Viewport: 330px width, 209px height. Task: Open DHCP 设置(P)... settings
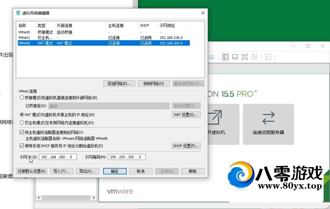click(x=186, y=146)
